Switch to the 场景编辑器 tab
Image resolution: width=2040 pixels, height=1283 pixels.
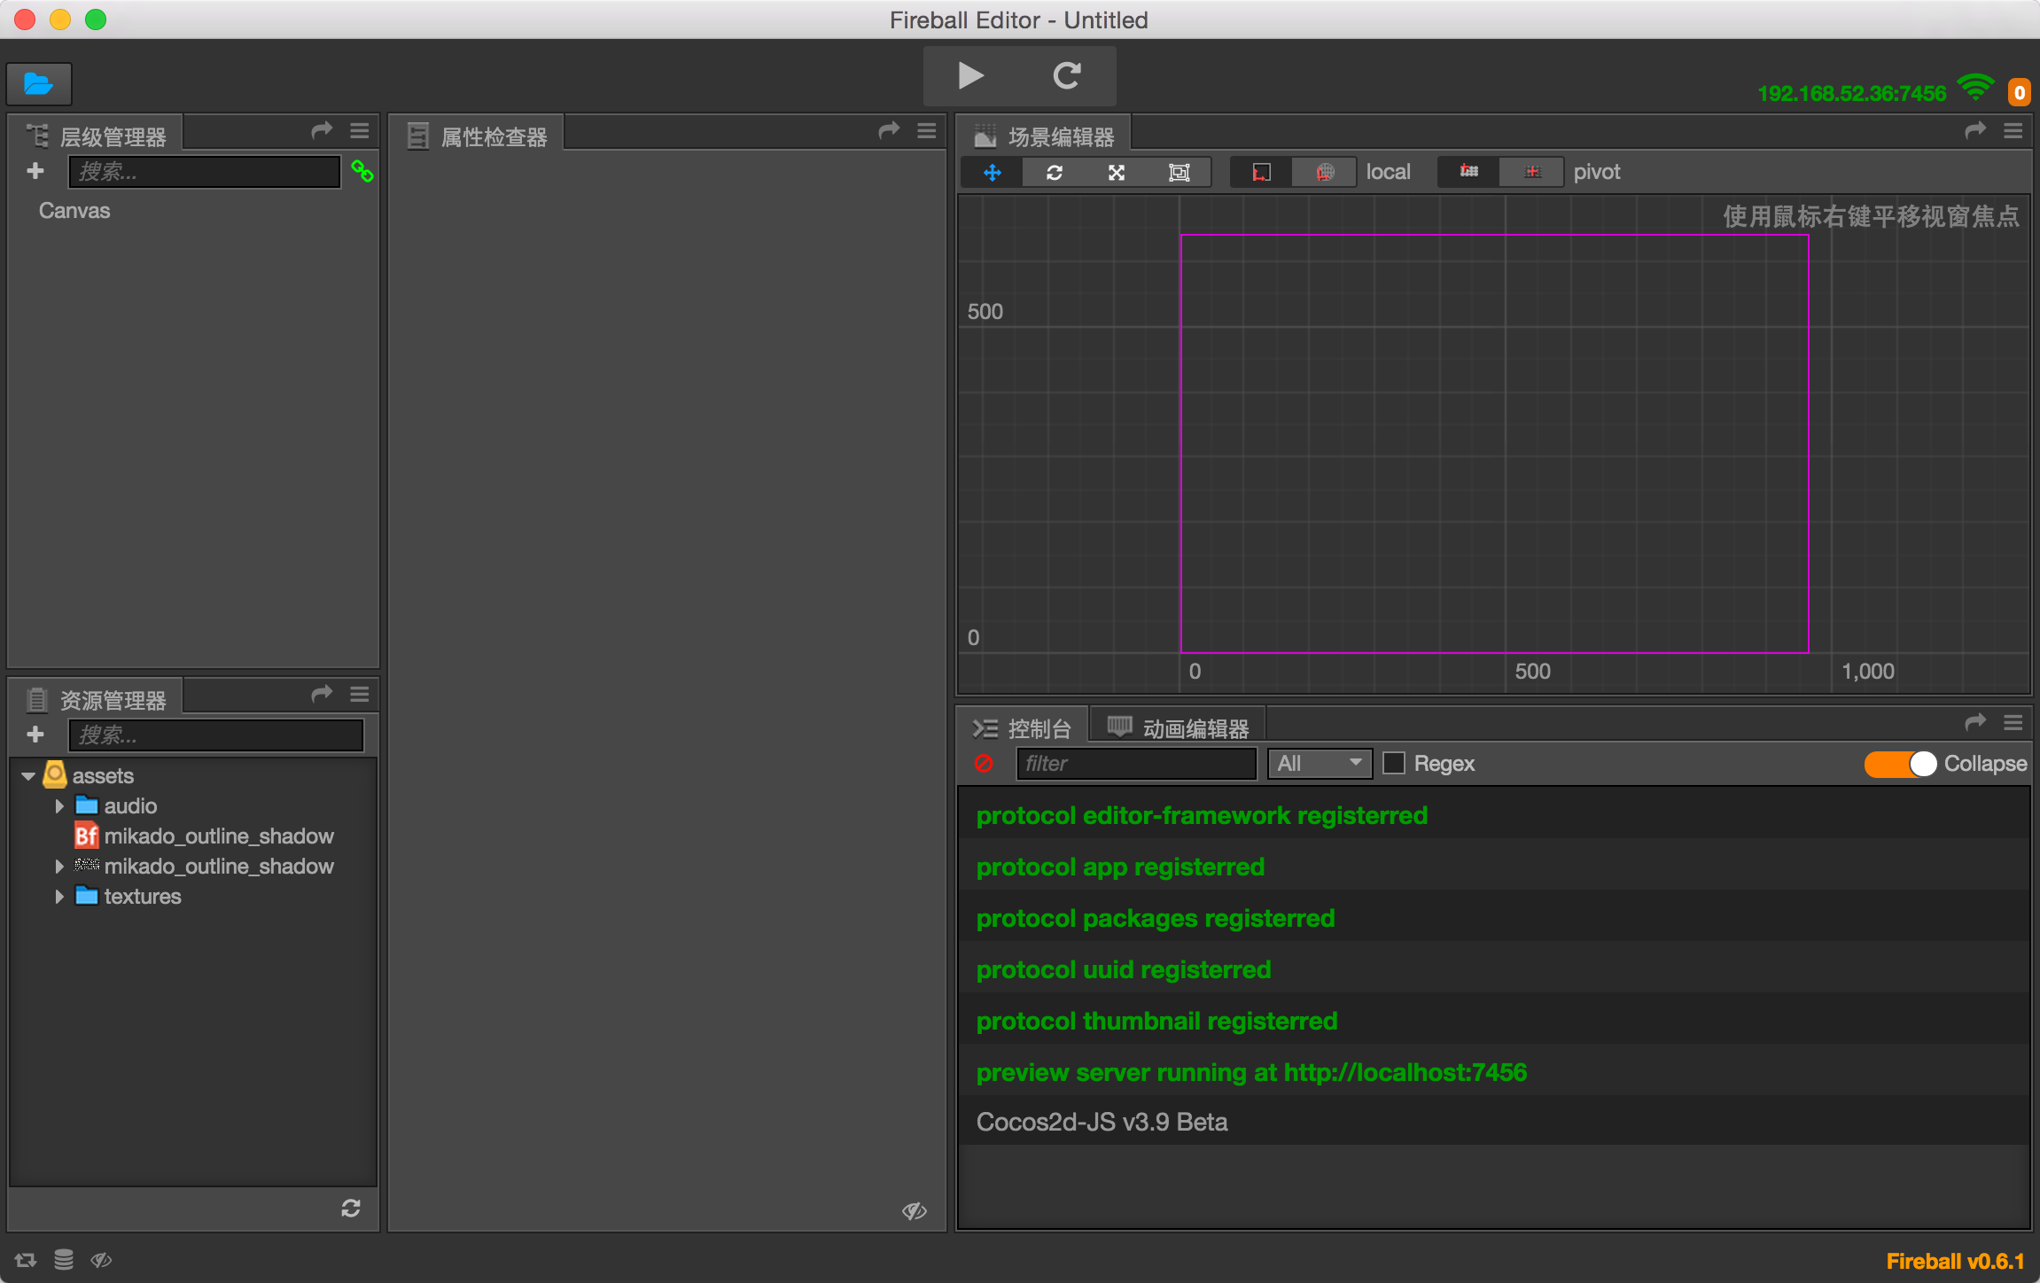click(x=1044, y=136)
